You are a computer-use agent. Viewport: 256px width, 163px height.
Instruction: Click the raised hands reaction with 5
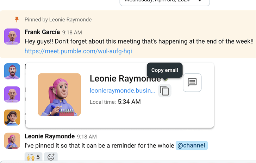33,157
